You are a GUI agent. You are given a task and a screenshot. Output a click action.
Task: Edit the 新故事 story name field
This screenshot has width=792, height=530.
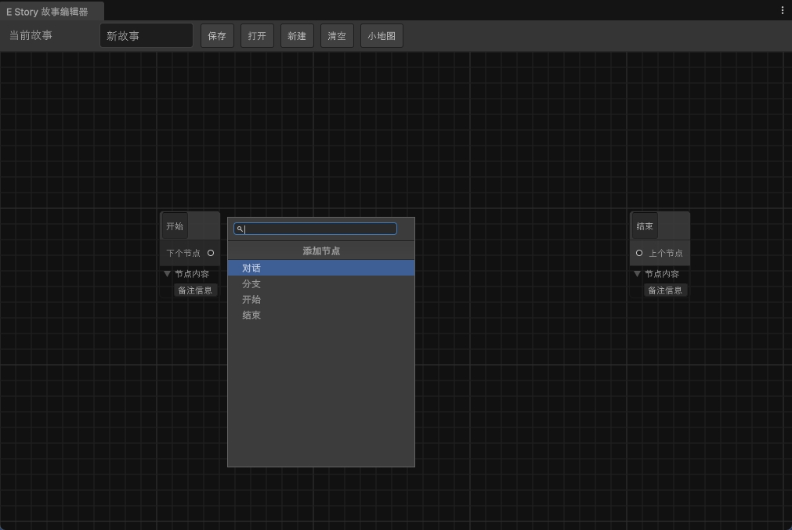click(146, 36)
